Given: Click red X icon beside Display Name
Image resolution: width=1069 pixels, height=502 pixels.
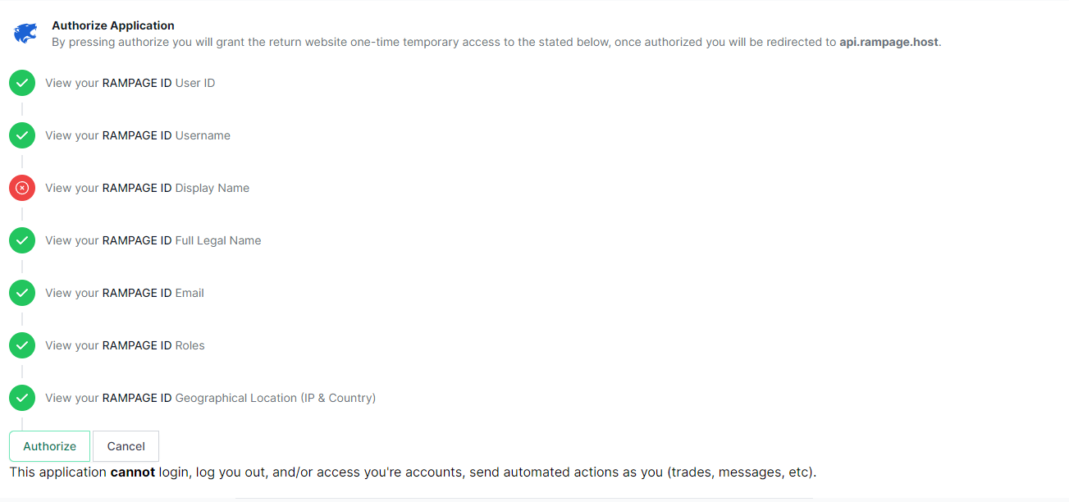Looking at the screenshot, I should tap(22, 188).
